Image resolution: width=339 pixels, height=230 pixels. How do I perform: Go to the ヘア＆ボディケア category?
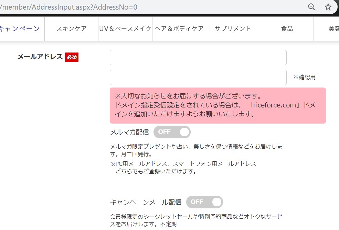(179, 28)
